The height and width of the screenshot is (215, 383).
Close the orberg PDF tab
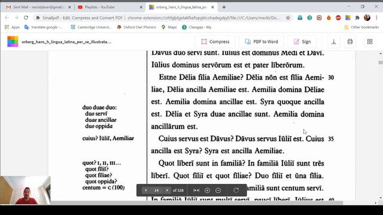(x=212, y=7)
